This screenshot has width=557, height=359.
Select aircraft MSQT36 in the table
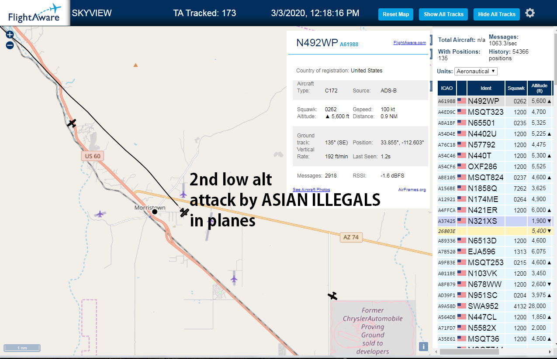[495, 339]
